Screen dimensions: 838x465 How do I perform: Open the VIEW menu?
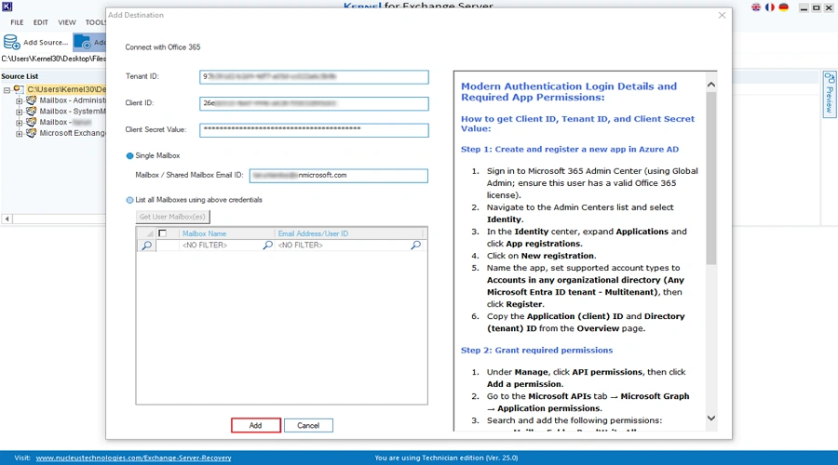click(x=67, y=22)
